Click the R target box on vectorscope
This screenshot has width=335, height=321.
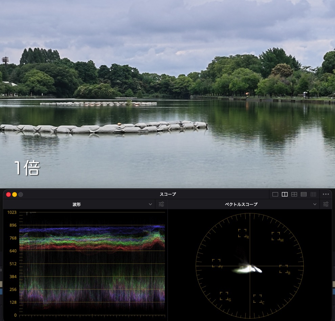coord(243,233)
